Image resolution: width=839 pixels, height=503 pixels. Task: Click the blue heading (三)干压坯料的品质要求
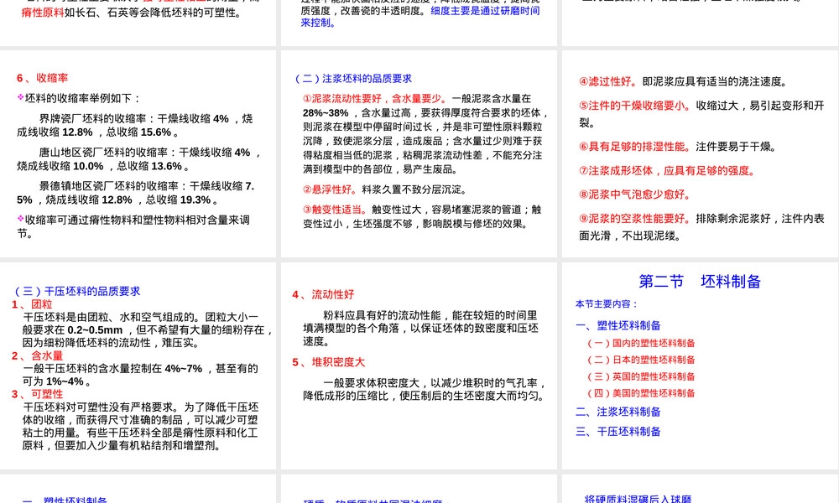click(77, 292)
